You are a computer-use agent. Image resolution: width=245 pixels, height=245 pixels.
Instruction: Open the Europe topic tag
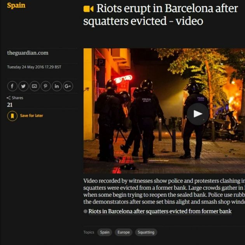[x=124, y=232]
